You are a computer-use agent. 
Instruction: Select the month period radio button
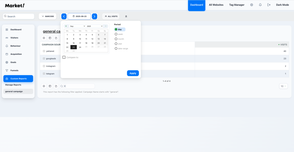(116, 39)
